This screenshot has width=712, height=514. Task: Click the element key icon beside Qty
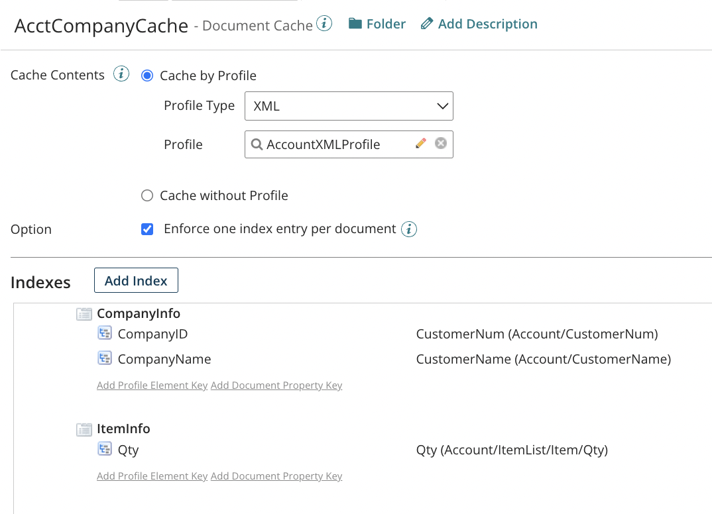click(x=105, y=449)
